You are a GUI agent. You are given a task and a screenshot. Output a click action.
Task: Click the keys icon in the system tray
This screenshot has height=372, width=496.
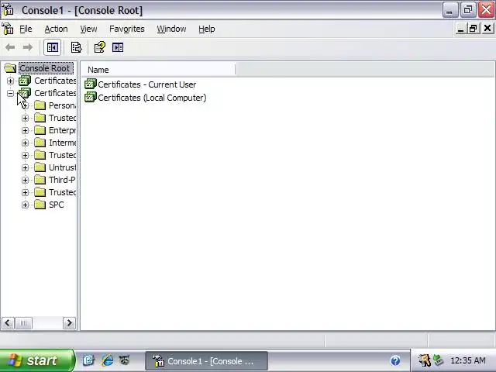pos(424,360)
